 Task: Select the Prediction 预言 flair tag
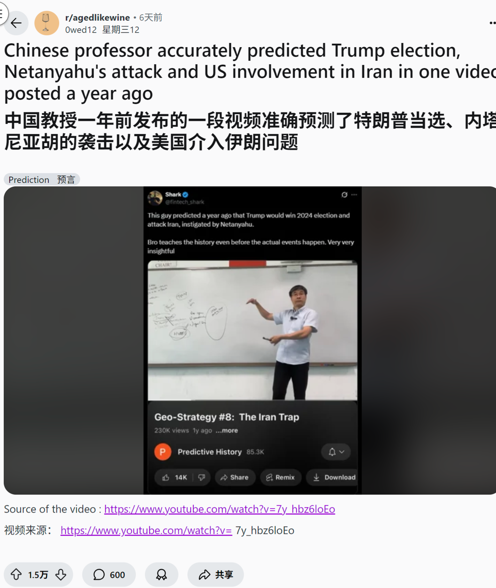tap(42, 179)
